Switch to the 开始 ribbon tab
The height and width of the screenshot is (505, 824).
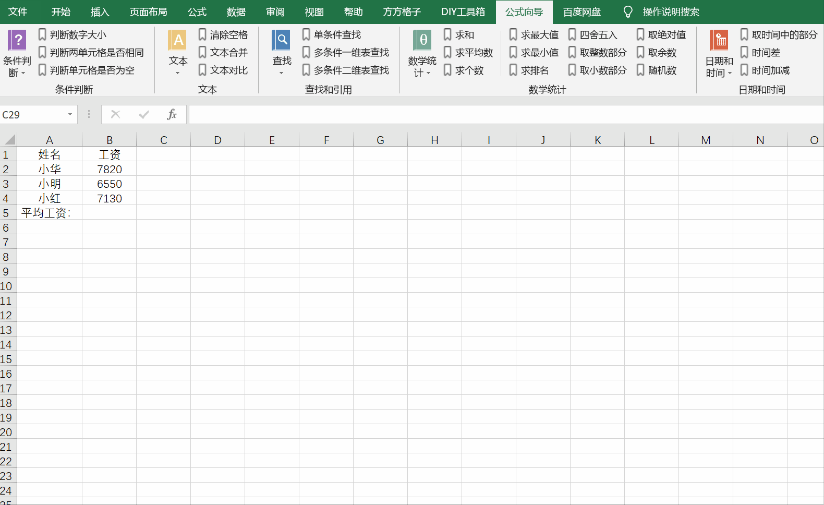(x=60, y=12)
